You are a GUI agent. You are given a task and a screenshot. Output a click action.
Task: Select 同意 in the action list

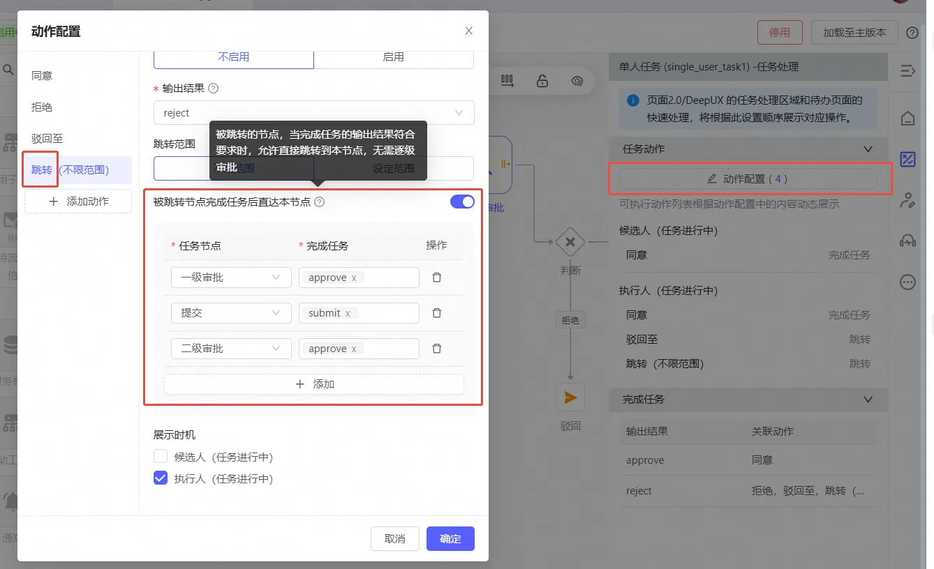[42, 75]
